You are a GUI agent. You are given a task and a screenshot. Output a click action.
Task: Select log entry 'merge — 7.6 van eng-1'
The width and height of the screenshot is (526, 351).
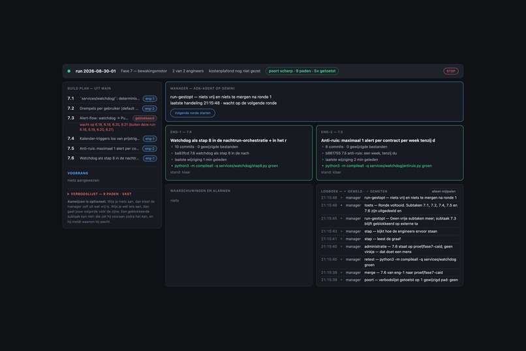[390, 273]
